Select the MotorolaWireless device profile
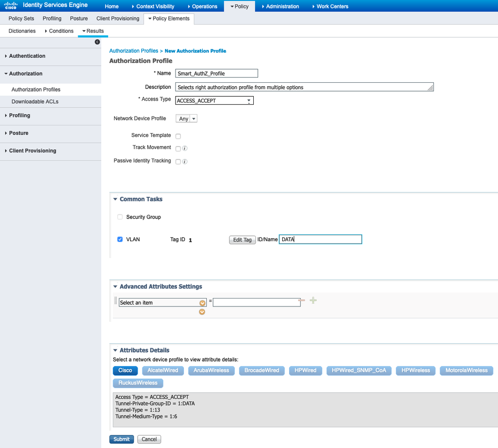The width and height of the screenshot is (498, 448). pos(467,371)
